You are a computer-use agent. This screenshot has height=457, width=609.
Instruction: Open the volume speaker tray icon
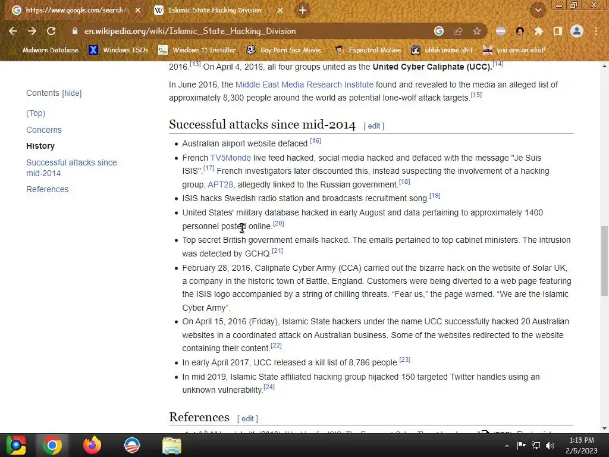click(x=550, y=446)
